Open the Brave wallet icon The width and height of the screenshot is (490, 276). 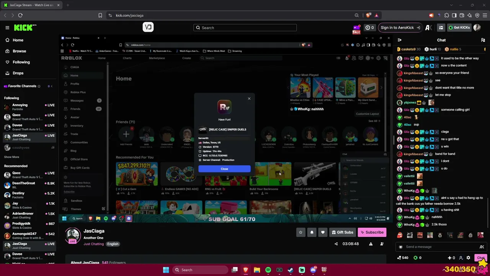tap(462, 15)
